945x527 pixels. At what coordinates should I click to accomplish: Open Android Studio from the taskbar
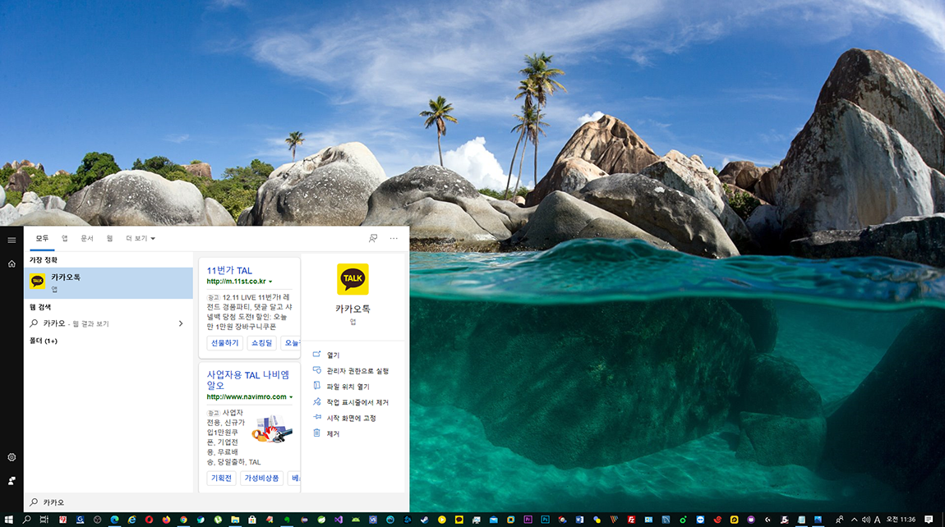point(356,519)
